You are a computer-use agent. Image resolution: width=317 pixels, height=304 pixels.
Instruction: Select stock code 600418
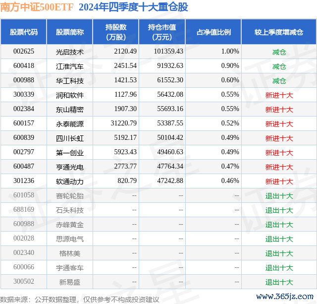tap(24, 66)
